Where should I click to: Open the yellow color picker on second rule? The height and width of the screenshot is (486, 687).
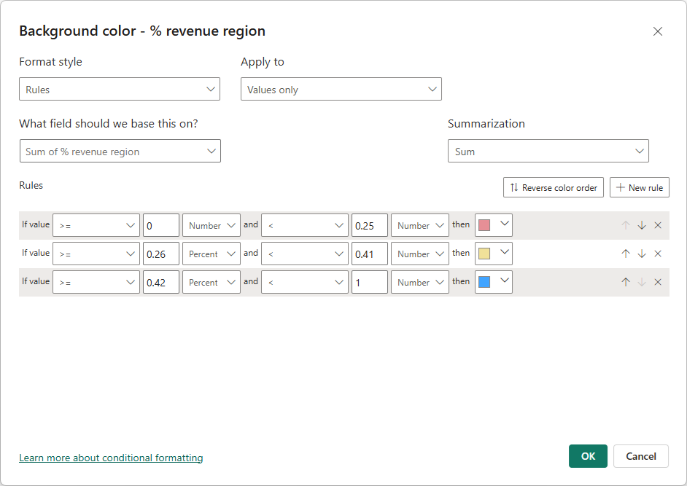tap(492, 253)
